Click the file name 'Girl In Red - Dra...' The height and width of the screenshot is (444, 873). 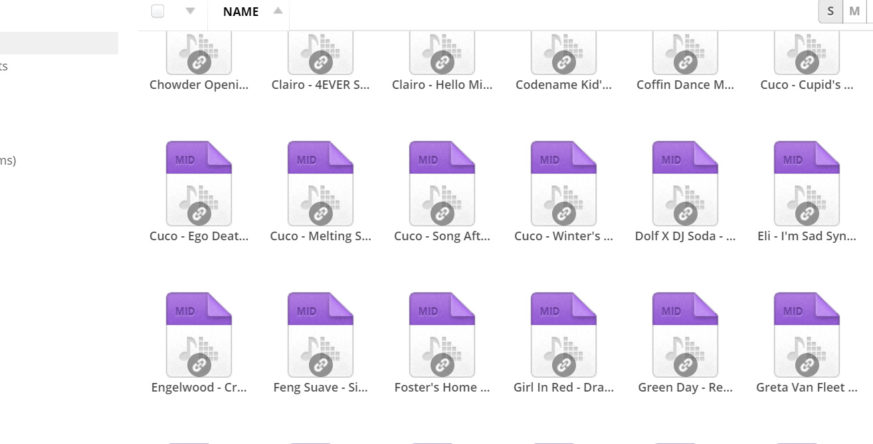563,388
